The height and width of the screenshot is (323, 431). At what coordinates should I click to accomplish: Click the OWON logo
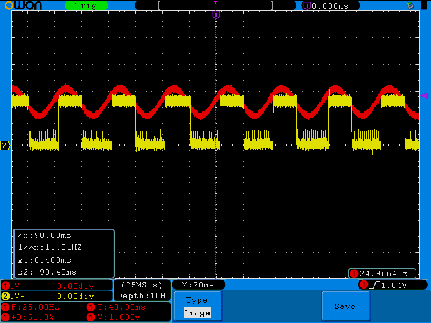pos(23,5)
